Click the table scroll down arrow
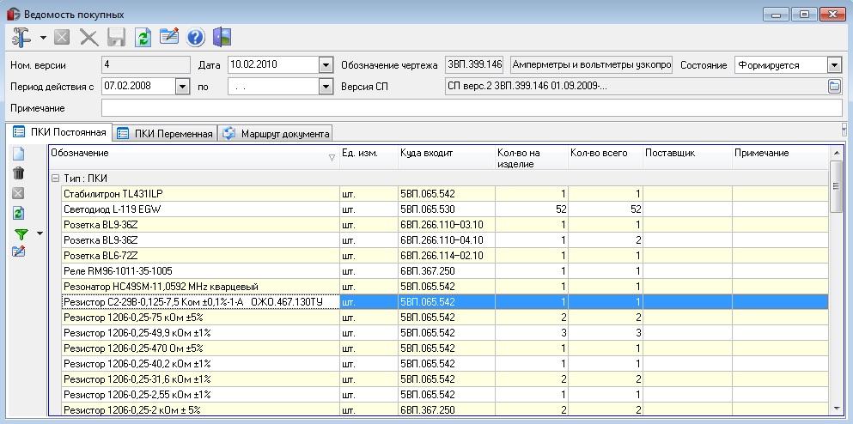Screen dimensions: 853x424 (836, 409)
